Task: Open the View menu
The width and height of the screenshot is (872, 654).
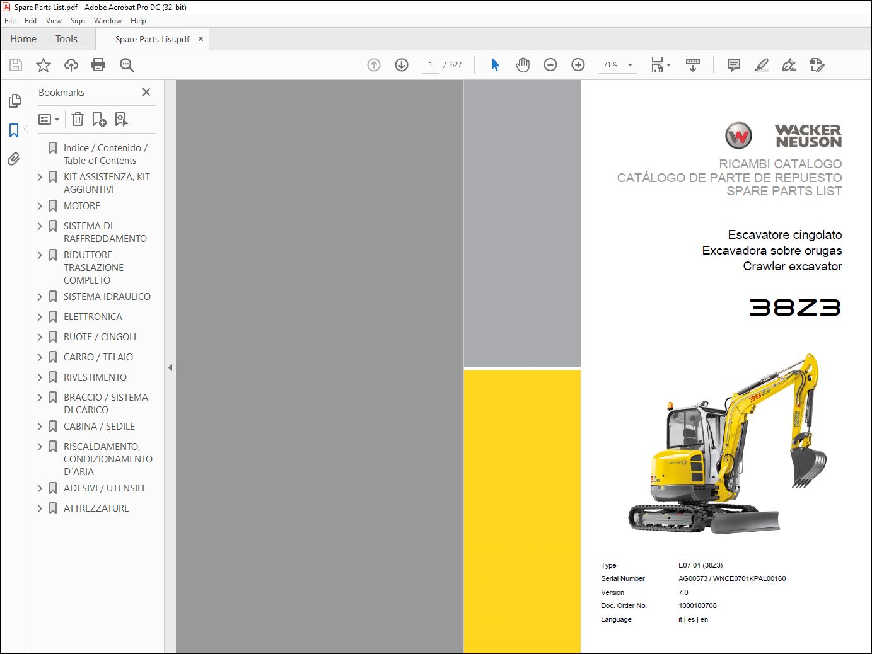Action: pyautogui.click(x=54, y=21)
